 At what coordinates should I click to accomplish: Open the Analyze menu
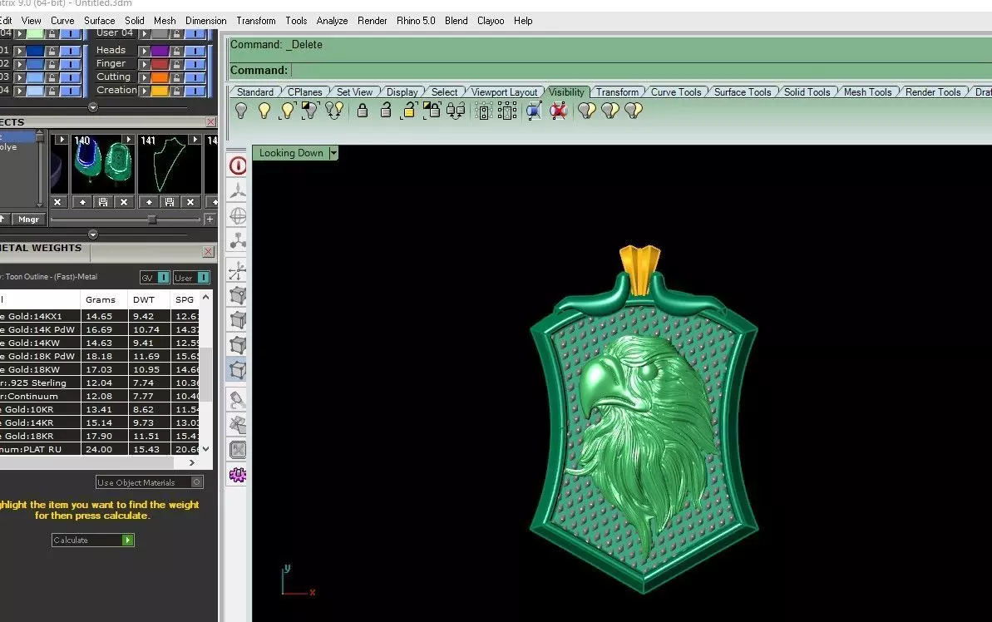[x=332, y=20]
